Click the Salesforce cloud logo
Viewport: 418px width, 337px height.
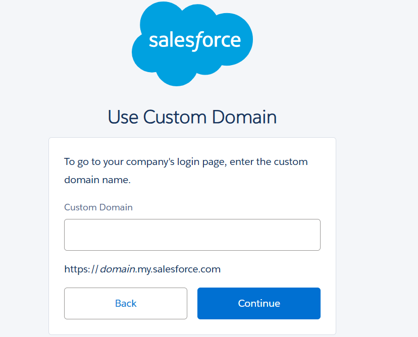[192, 44]
